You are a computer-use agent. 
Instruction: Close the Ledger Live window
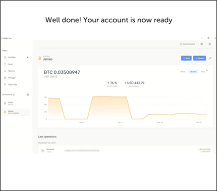[x=215, y=38]
